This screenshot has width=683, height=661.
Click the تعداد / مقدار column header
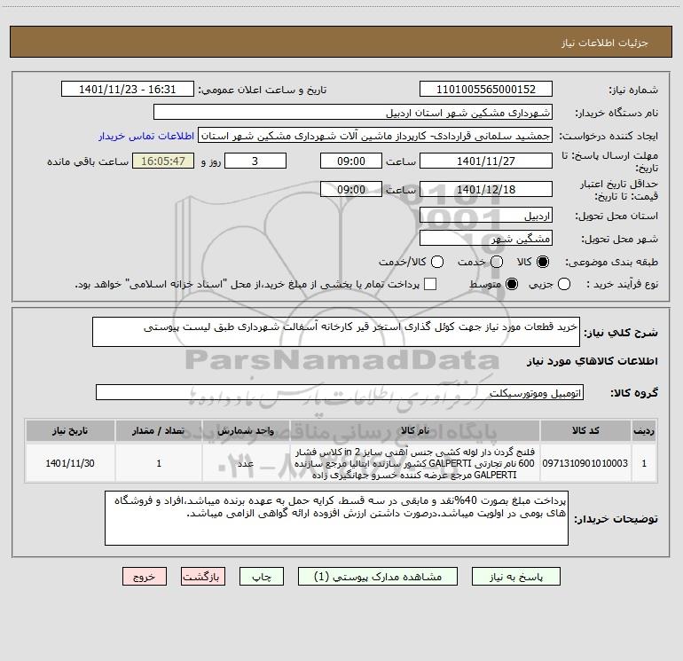[x=159, y=430]
